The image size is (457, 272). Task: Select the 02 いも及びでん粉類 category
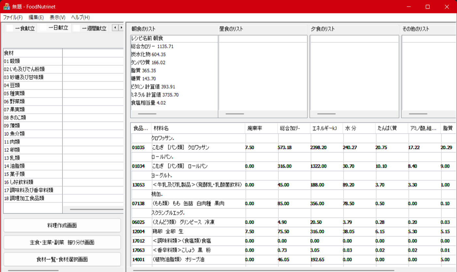[x=33, y=69]
